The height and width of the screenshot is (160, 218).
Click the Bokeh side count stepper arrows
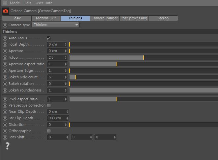pos(66,77)
